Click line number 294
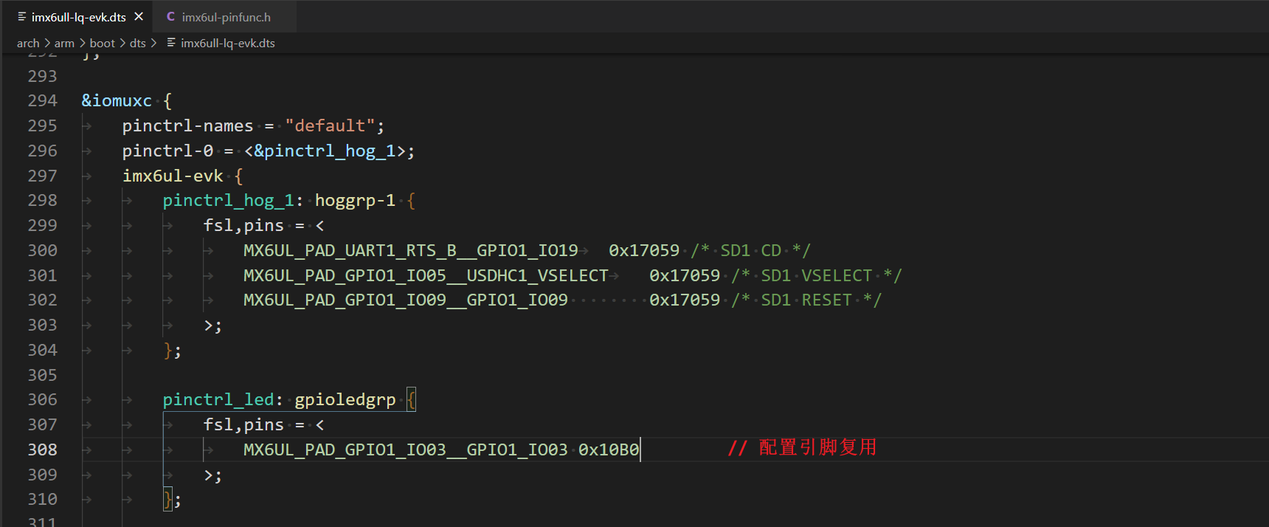The width and height of the screenshot is (1269, 527). click(x=42, y=100)
